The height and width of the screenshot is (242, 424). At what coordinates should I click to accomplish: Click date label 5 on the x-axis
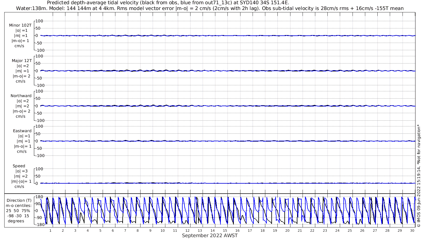100,231
